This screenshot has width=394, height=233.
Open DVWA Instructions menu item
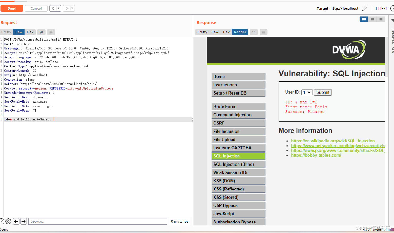[238, 85]
